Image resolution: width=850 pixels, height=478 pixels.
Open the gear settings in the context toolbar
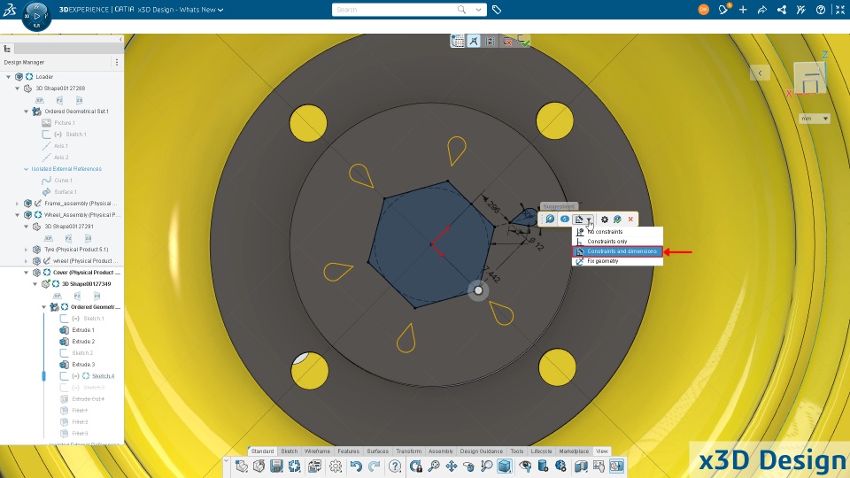tap(605, 219)
